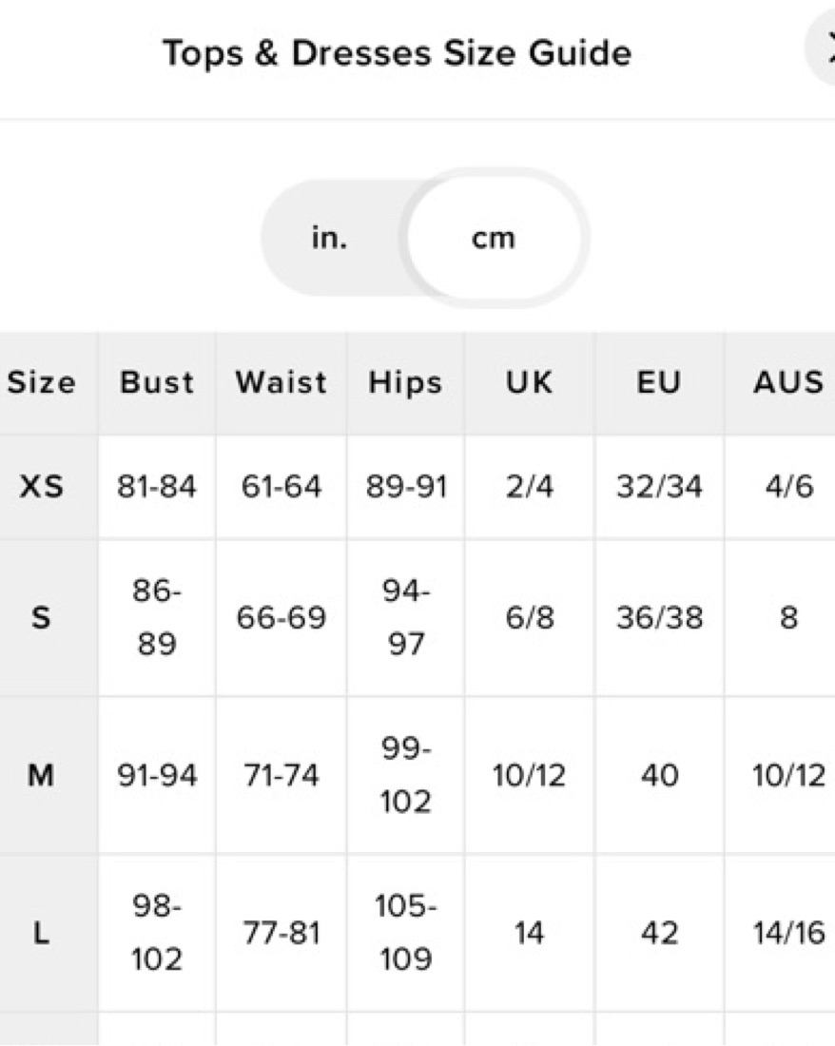Click the UK column header
835x1046 pixels.
point(529,382)
